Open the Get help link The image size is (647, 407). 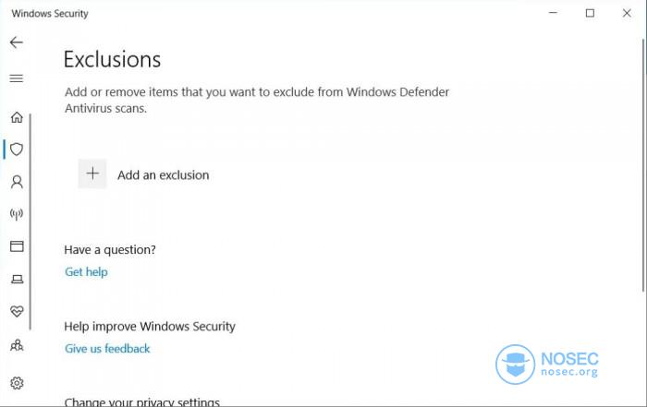point(86,272)
